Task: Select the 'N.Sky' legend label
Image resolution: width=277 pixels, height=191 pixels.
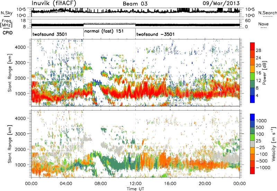Action: coord(7,13)
